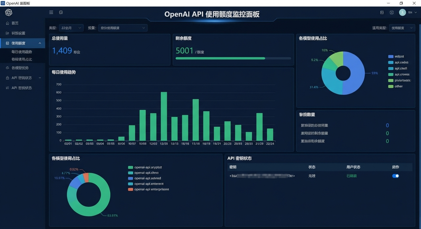Click the robot icon beside the hamburger menu
421x229 pixels.
tap(61, 13)
